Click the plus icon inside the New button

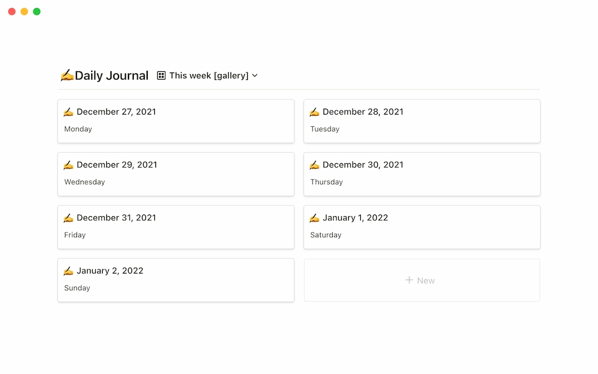408,280
